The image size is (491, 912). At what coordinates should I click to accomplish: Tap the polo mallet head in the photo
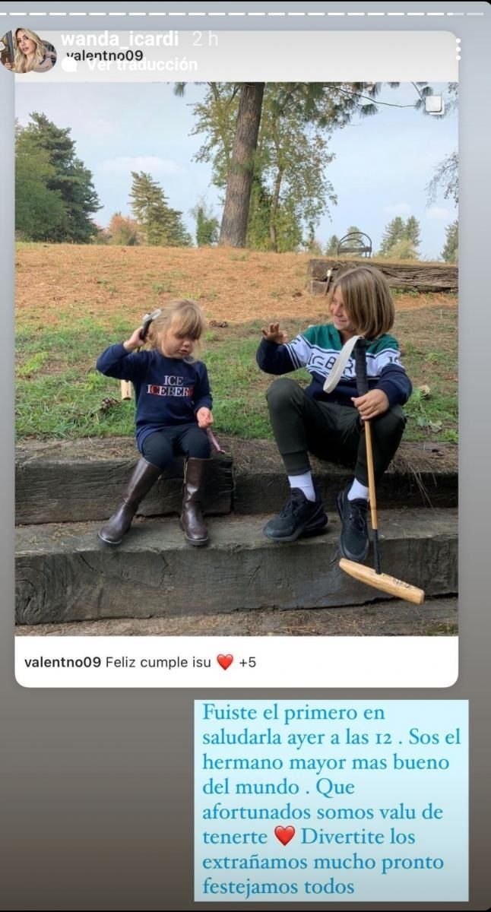(x=382, y=581)
